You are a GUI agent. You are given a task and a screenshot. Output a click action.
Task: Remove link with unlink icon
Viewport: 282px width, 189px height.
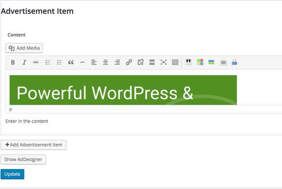140,62
